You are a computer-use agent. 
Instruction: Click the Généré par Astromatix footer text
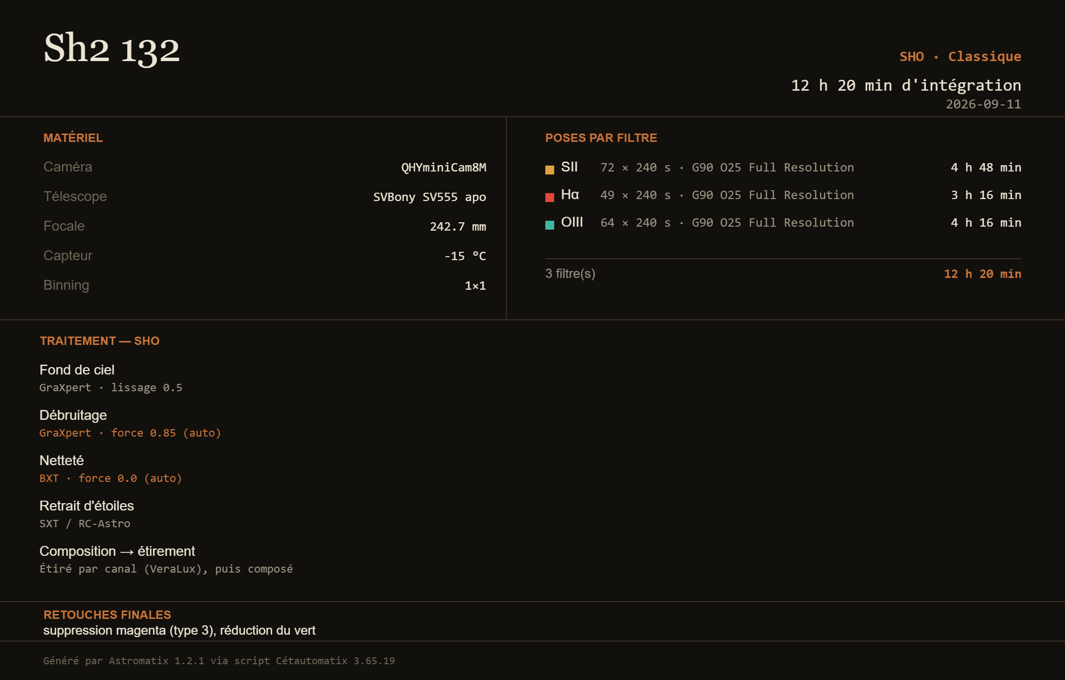(219, 661)
